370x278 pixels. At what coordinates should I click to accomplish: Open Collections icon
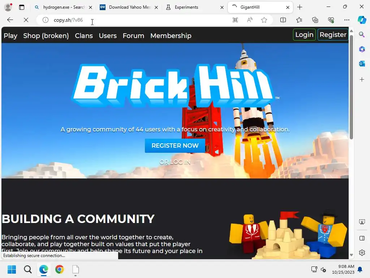315,20
